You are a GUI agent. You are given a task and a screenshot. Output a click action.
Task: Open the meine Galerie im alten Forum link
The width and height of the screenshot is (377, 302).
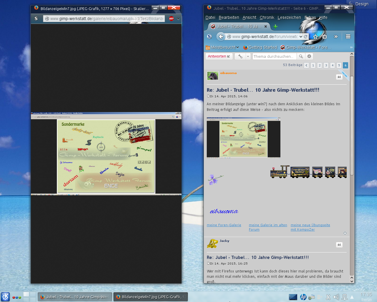coord(268,227)
